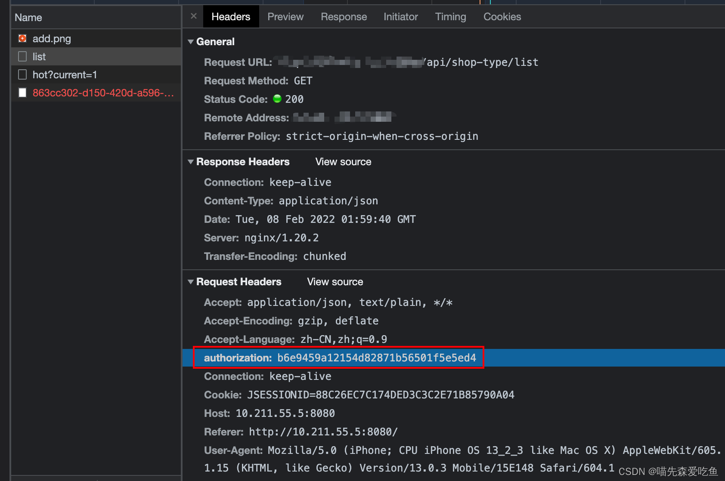Collapse the Request Headers section
Screen dimensions: 725x481
coord(191,282)
